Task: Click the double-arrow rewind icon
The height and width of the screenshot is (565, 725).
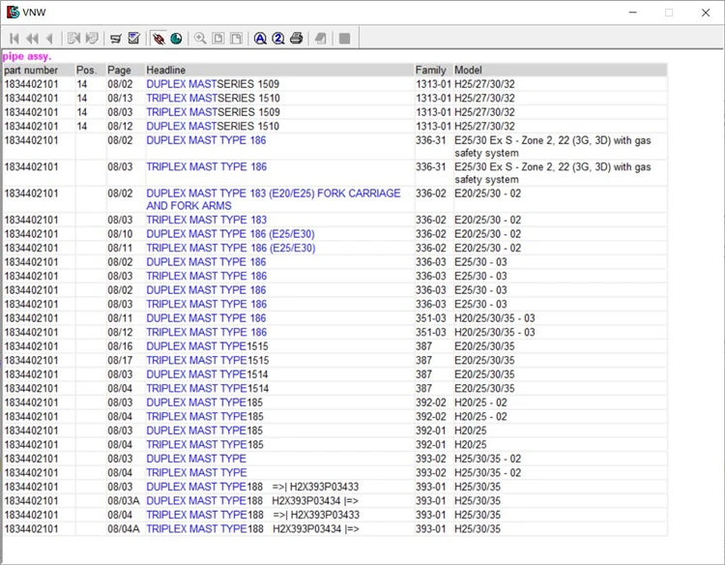Action: pyautogui.click(x=32, y=39)
